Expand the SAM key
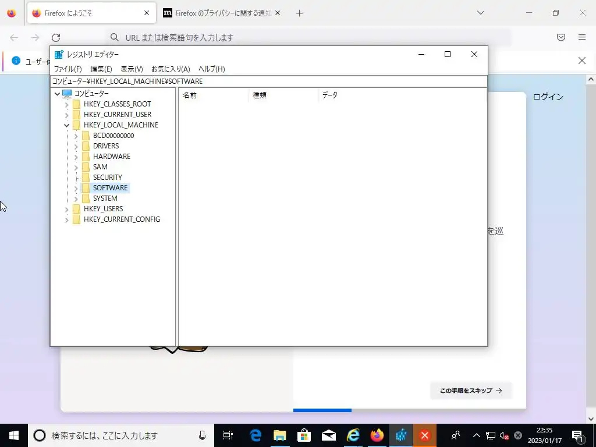 click(76, 167)
